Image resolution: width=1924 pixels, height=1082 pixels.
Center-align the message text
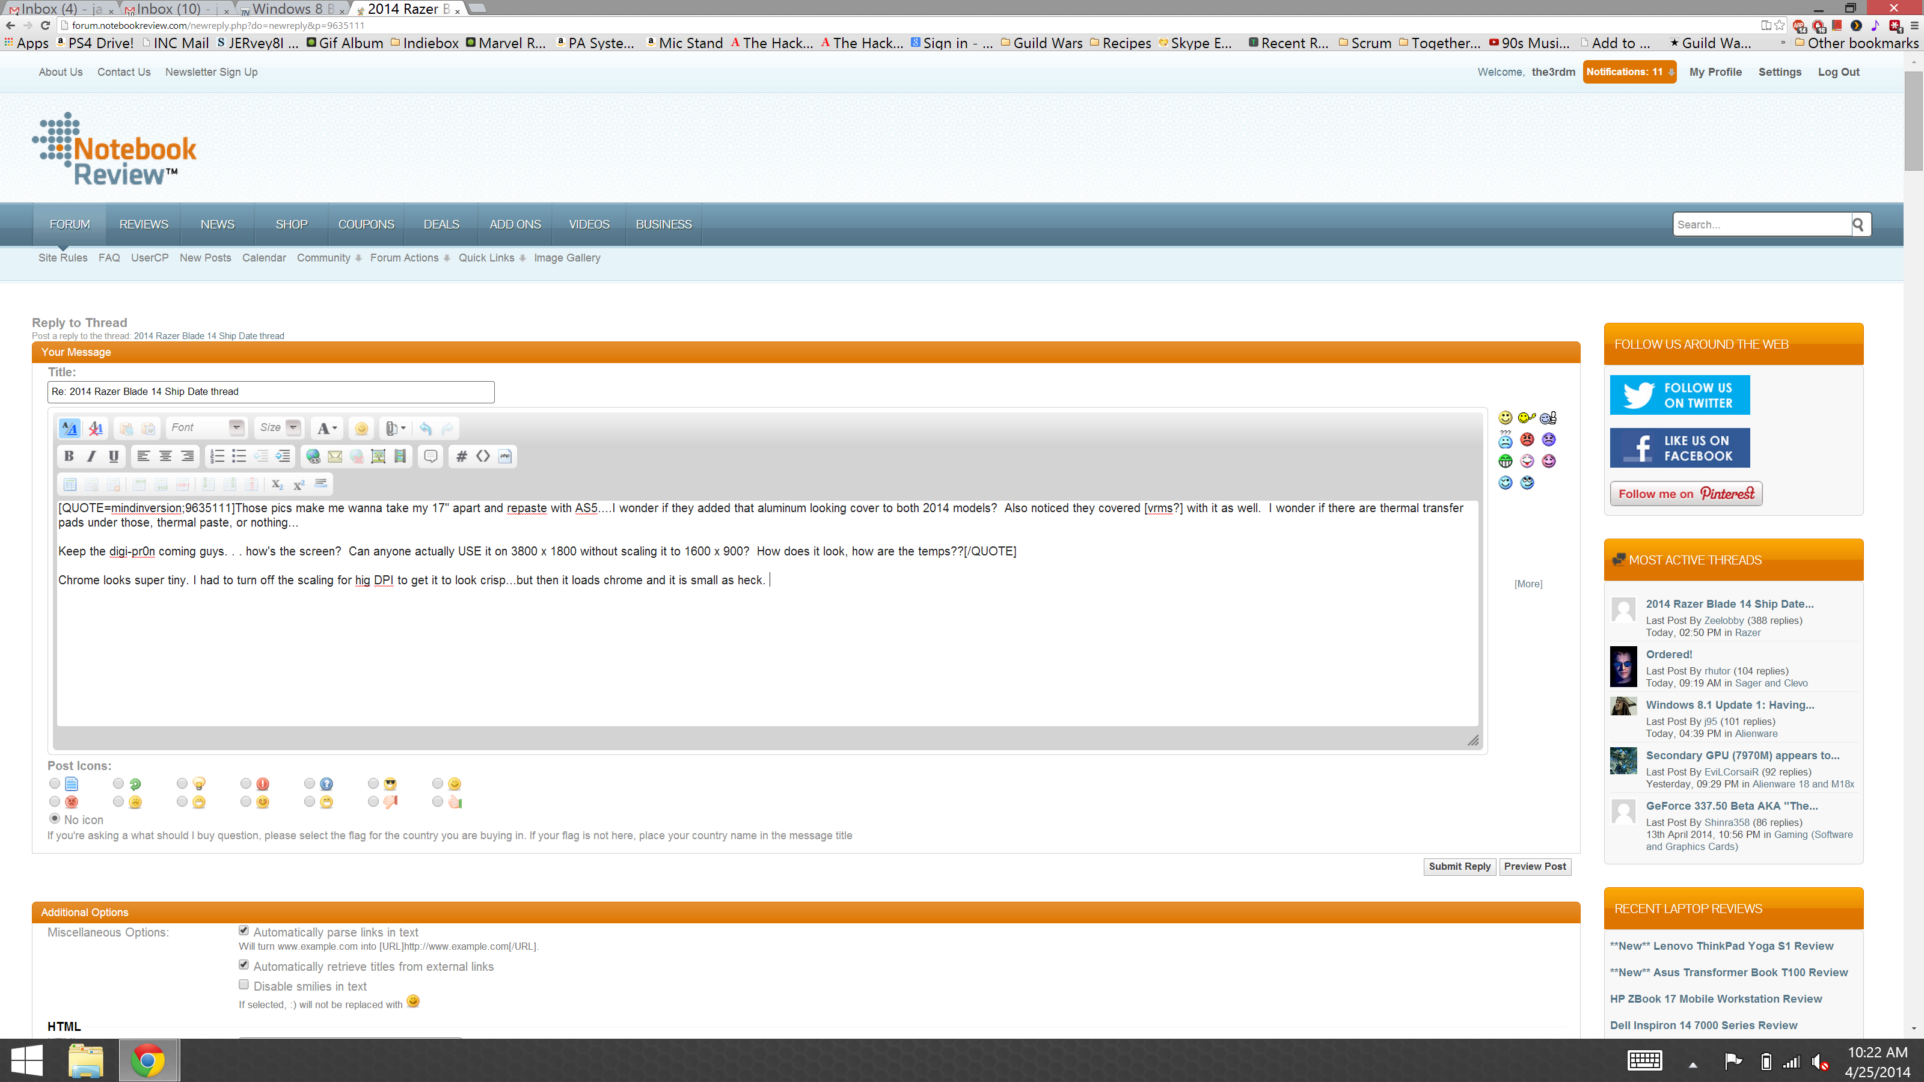pyautogui.click(x=166, y=456)
